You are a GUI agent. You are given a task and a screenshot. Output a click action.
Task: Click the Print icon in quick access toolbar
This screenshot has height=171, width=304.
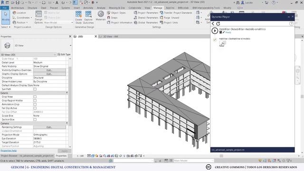pyautogui.click(x=44, y=2)
